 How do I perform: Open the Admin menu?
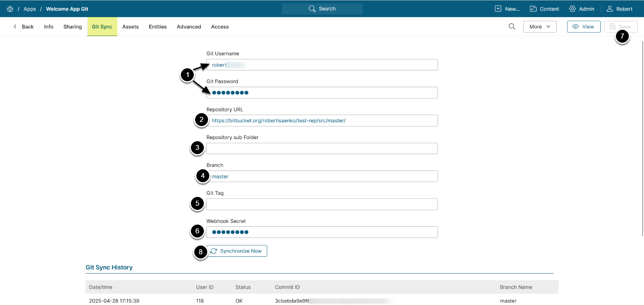pyautogui.click(x=581, y=9)
